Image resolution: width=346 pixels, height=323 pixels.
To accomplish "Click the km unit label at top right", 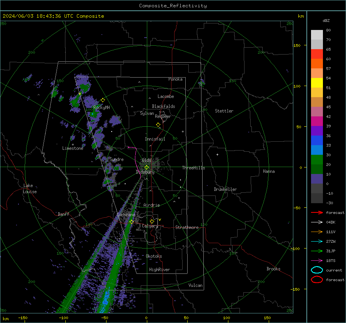I will pos(301,16).
